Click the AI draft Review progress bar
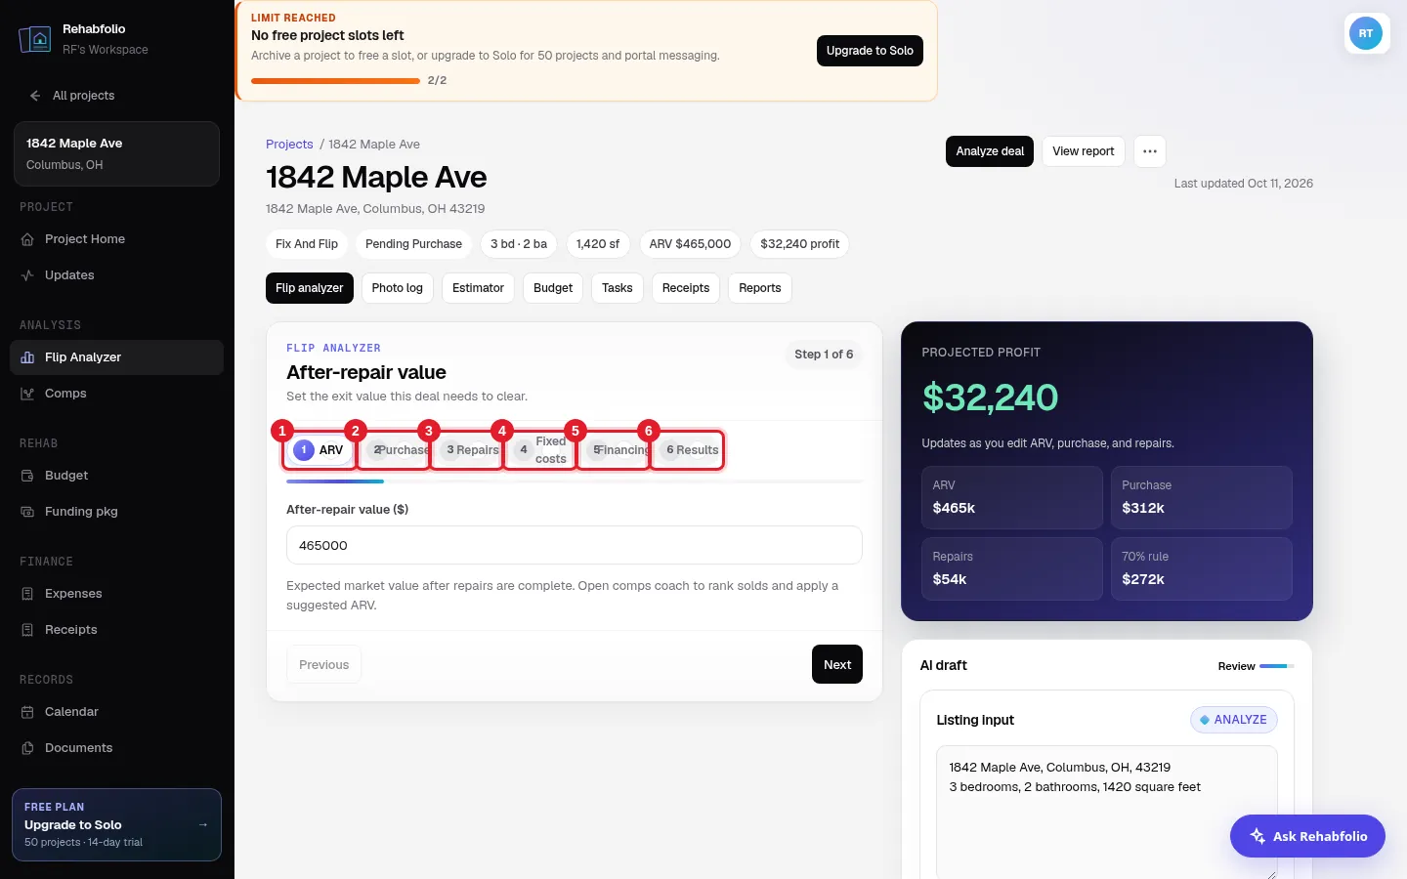Viewport: 1407px width, 879px height. (x=1276, y=666)
